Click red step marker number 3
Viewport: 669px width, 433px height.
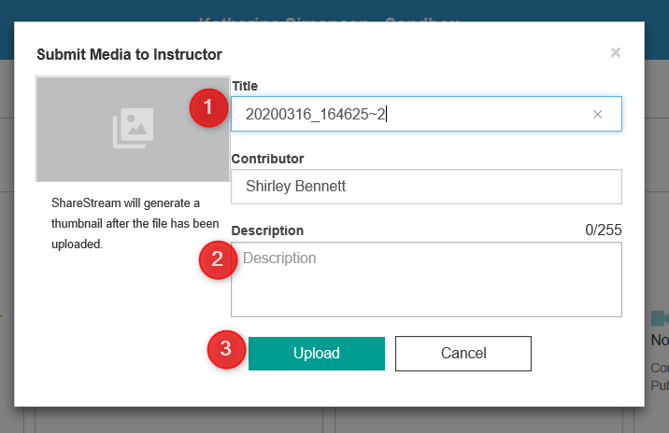coord(225,351)
